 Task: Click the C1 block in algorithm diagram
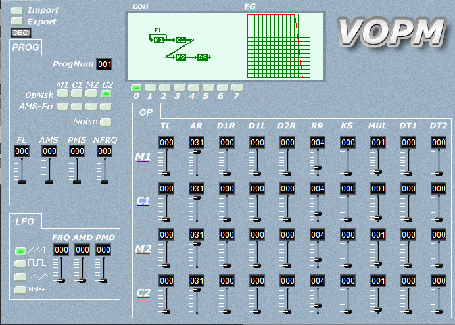pos(181,40)
